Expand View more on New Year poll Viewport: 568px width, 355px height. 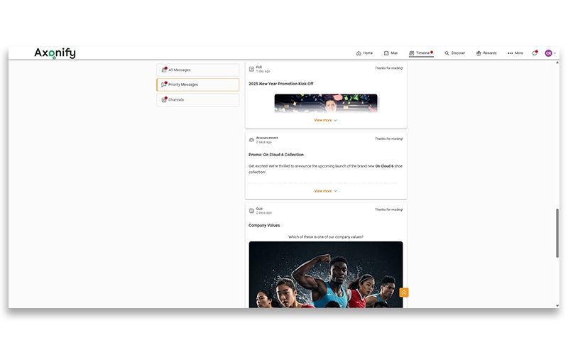[x=325, y=120]
